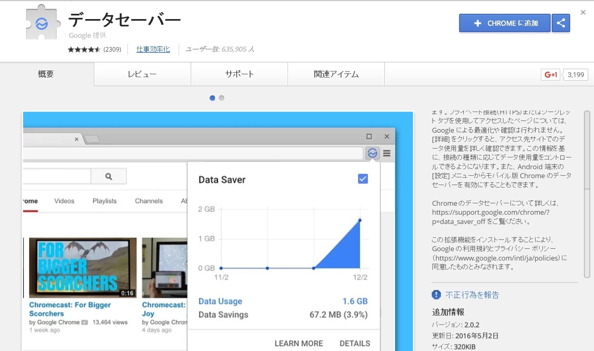Click the update date 2016年5月2日
This screenshot has height=351, width=594.
click(477, 336)
